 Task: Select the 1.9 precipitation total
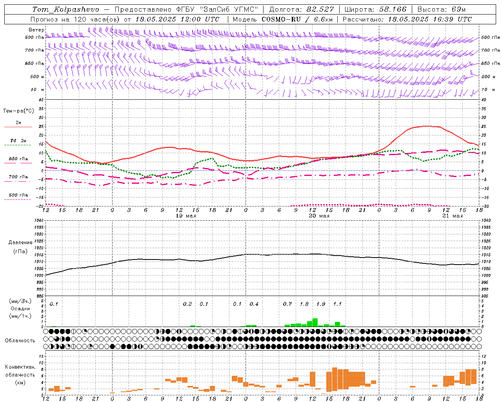tap(321, 304)
